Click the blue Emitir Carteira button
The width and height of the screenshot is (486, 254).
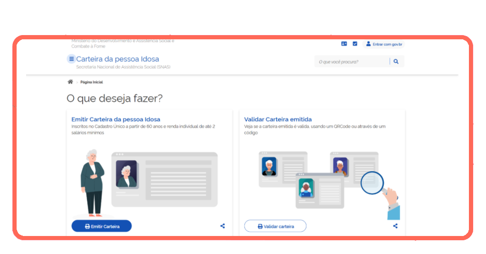tap(102, 226)
